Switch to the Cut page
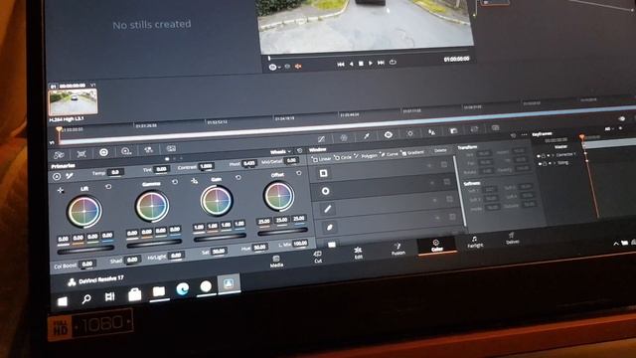The image size is (636, 358). 318,257
